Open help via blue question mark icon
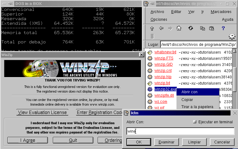This screenshot has width=238, height=149. [223, 28]
